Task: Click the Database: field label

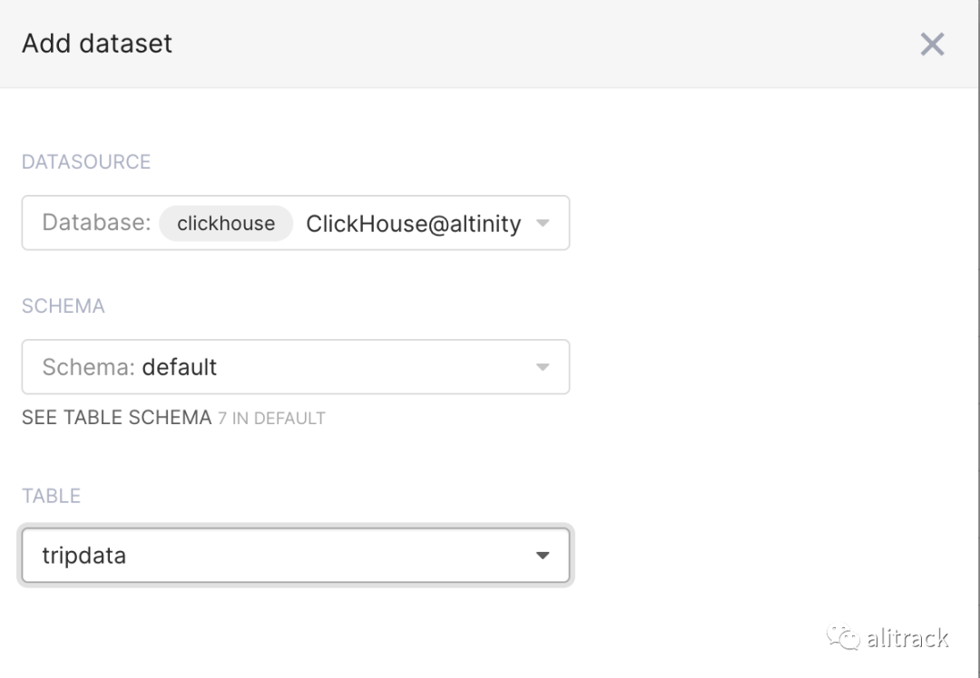Action: [x=96, y=223]
